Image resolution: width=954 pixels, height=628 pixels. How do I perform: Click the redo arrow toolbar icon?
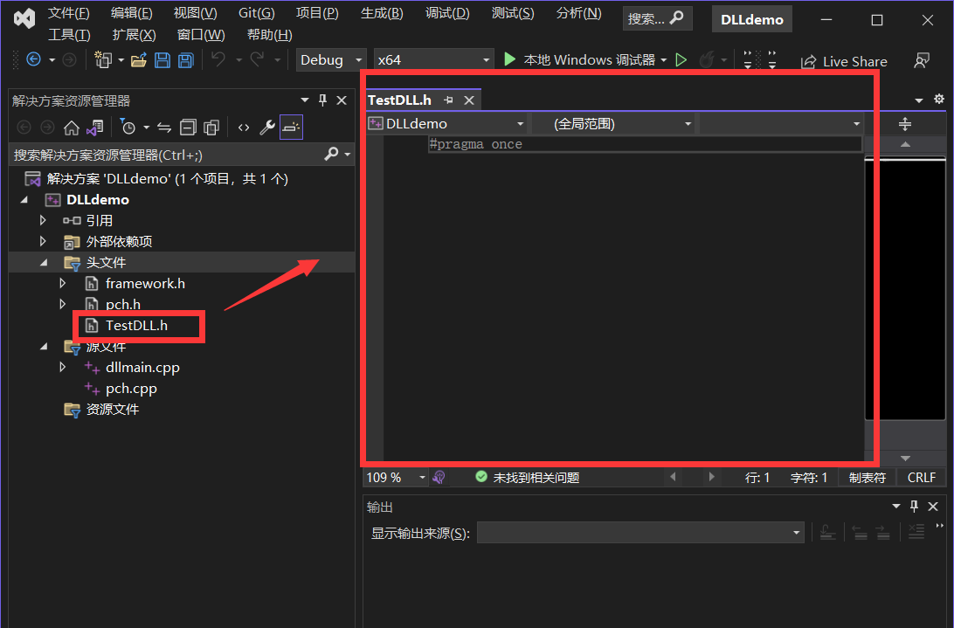pyautogui.click(x=258, y=59)
